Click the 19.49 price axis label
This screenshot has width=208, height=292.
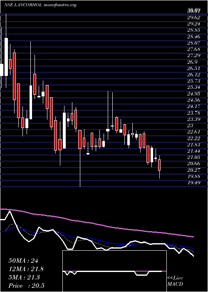[x=193, y=183]
